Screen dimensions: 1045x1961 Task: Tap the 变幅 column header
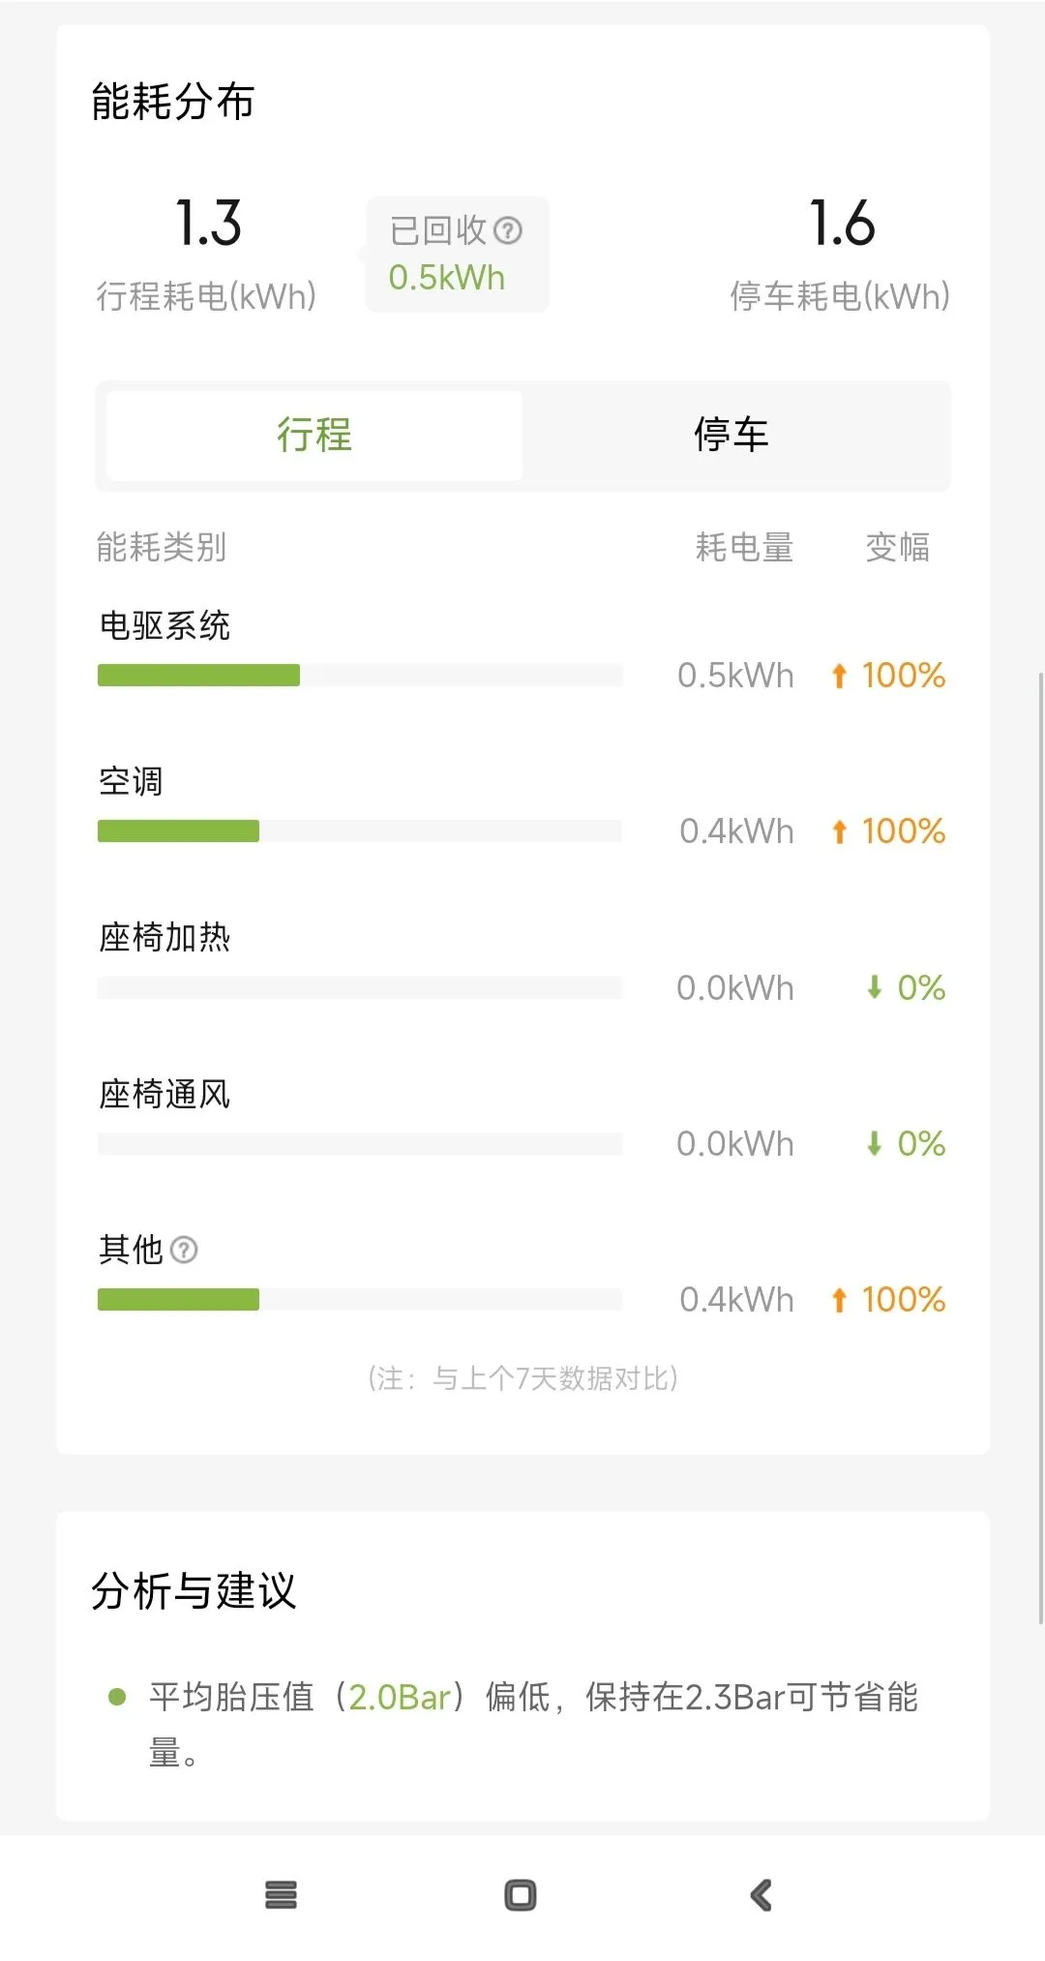coord(897,548)
